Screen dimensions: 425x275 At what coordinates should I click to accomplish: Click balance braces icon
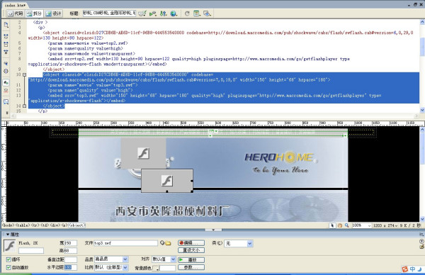click(x=6, y=71)
